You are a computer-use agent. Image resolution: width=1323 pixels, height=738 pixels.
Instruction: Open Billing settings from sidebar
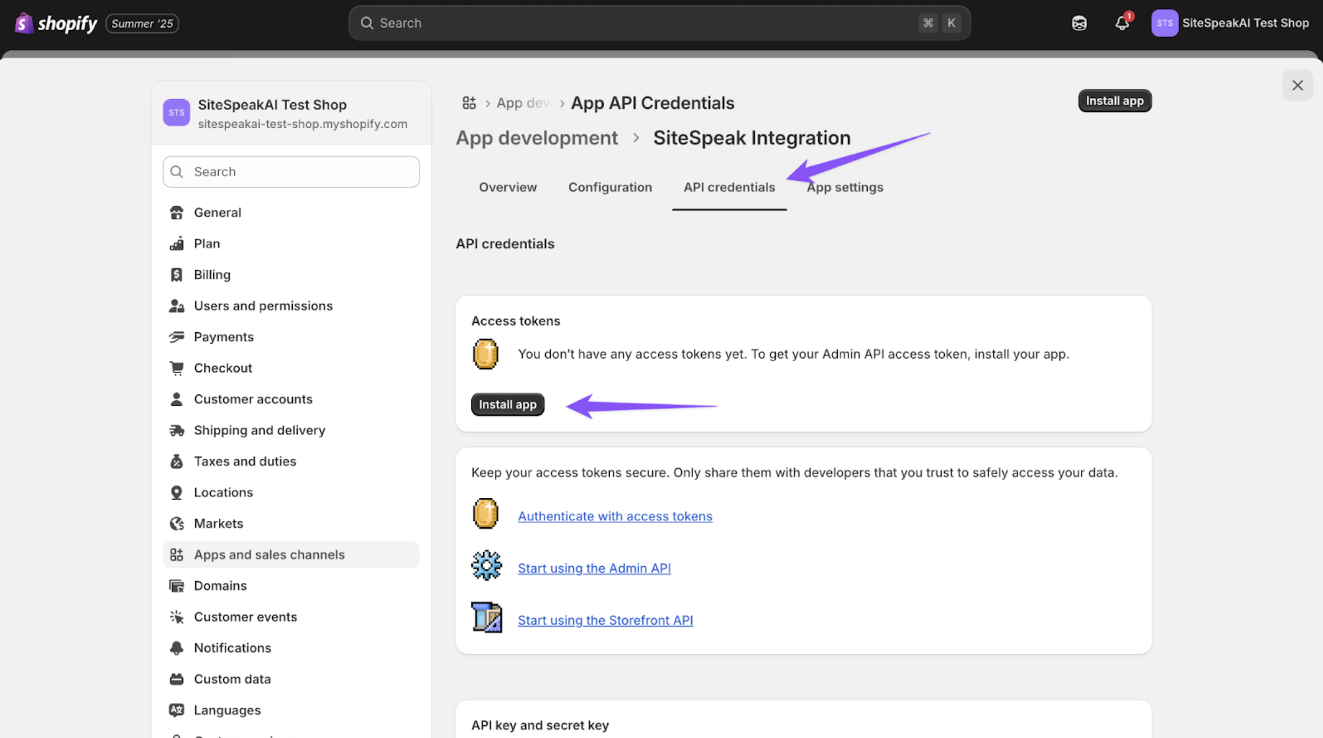pyautogui.click(x=212, y=274)
